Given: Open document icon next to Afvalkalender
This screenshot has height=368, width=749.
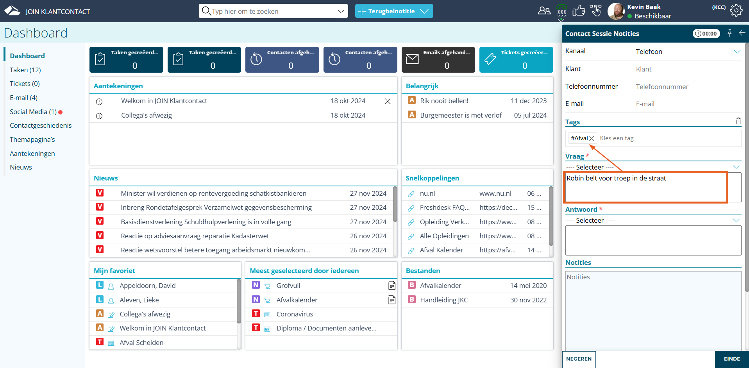Looking at the screenshot, I should (392, 300).
